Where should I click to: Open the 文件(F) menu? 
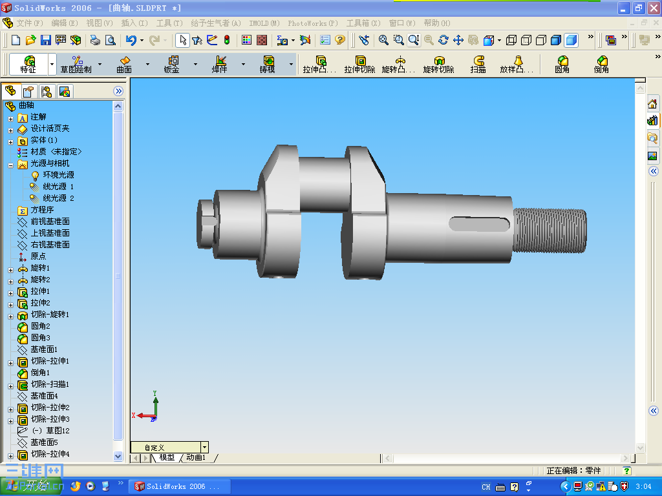coord(29,23)
